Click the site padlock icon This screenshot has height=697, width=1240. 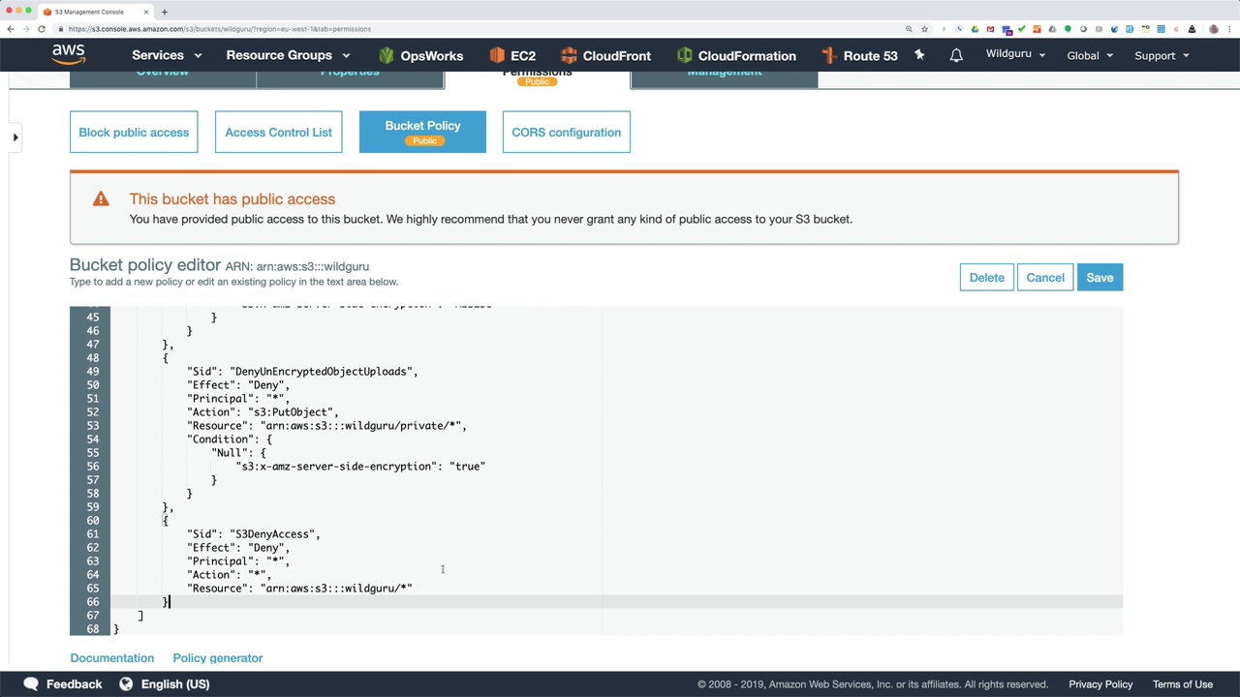pos(61,29)
